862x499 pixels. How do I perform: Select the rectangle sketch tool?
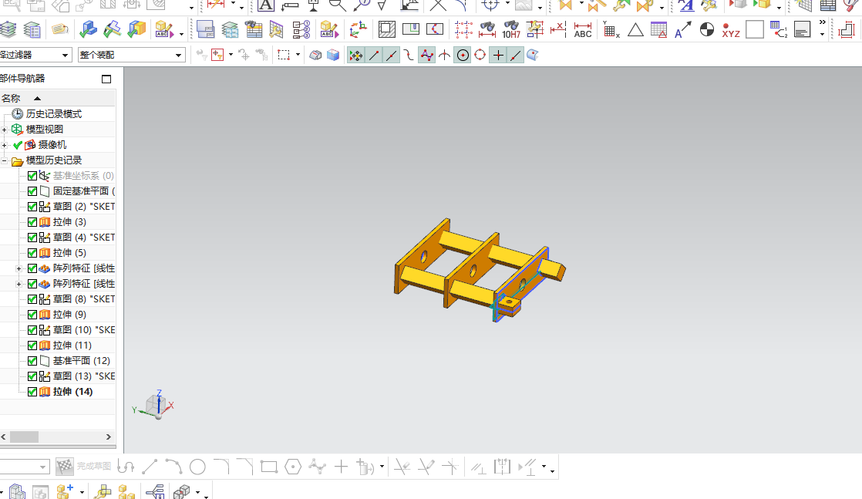click(x=269, y=467)
